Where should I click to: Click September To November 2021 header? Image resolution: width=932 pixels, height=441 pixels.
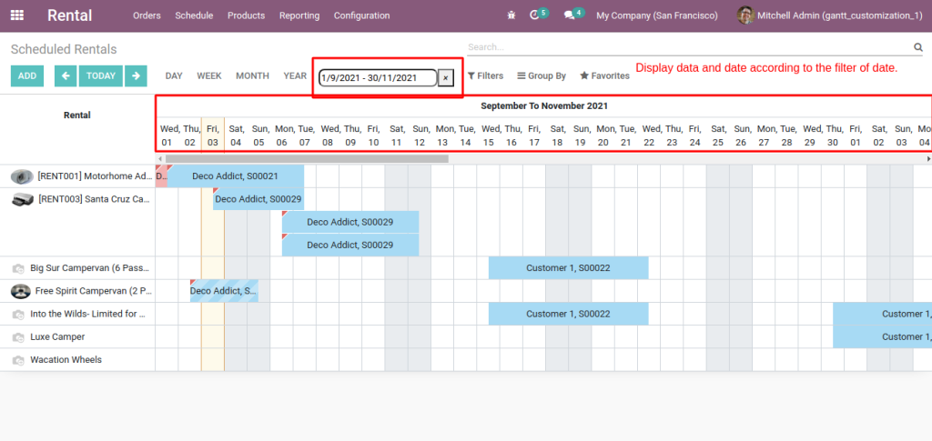coord(544,106)
